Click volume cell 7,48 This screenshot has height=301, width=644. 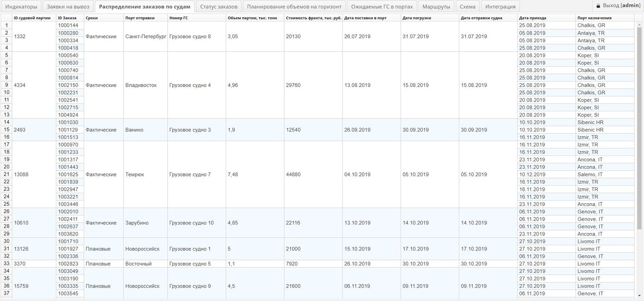[255, 174]
